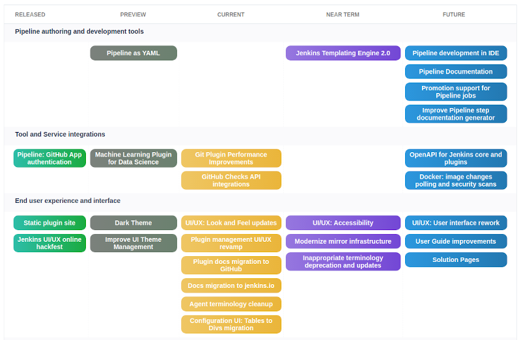Image resolution: width=521 pixels, height=340 pixels.
Task: Select Improve UI Theme Management card
Action: 134,243
